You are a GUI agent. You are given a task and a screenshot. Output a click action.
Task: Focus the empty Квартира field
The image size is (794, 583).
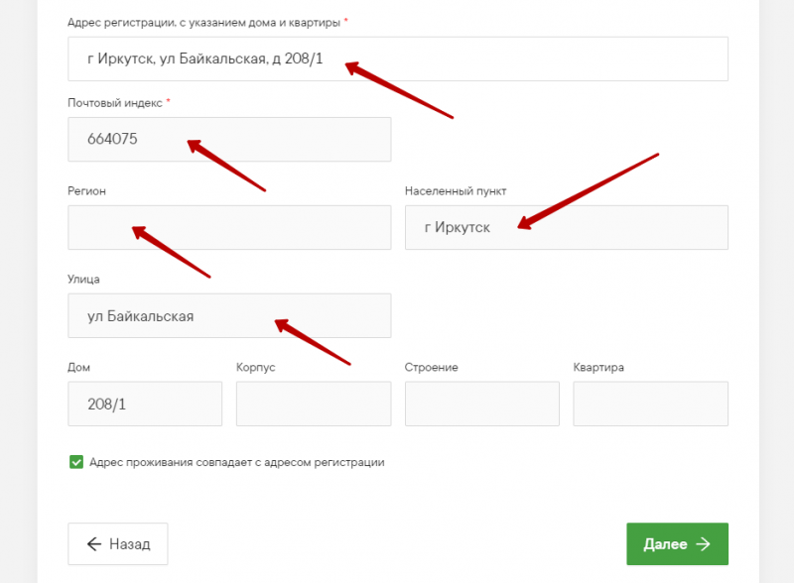pos(650,405)
